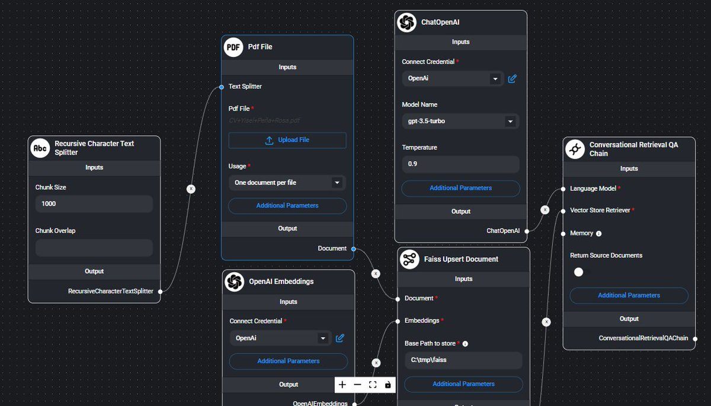Click the Faiss Embeddings input handle
711x406 pixels.
[398, 321]
